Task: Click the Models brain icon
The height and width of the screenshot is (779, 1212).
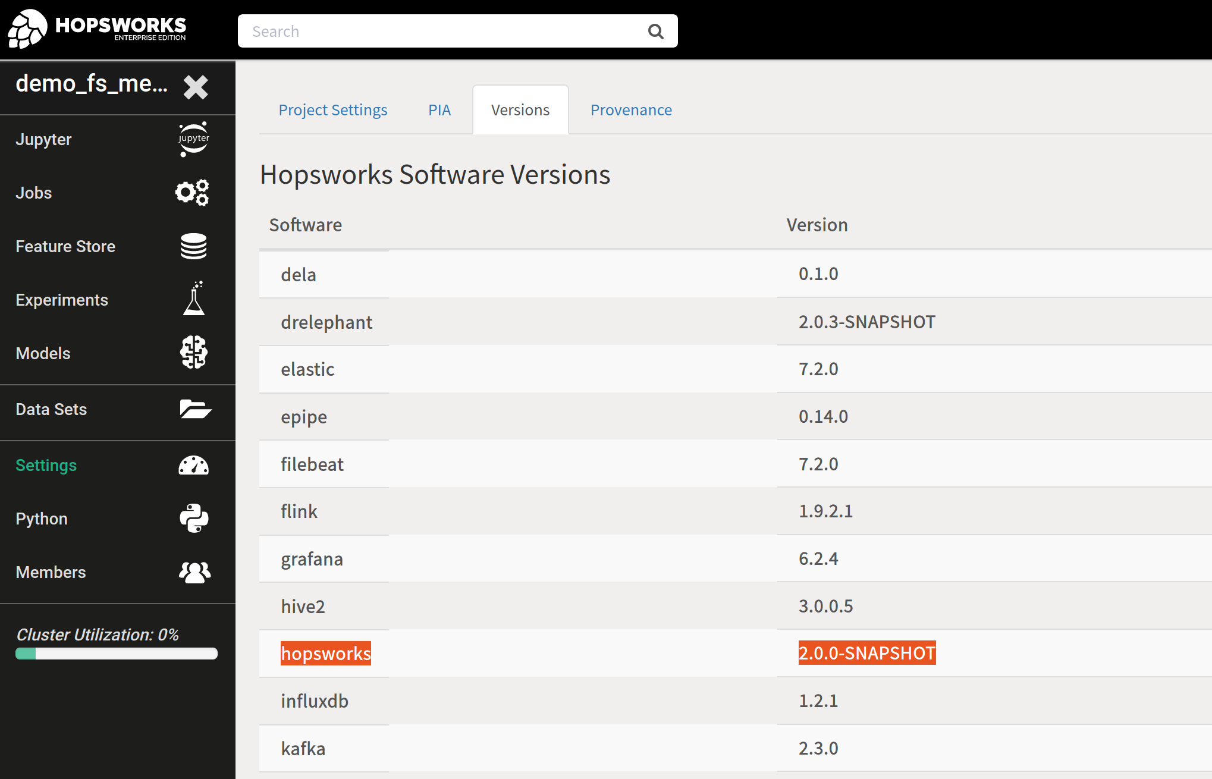Action: pyautogui.click(x=193, y=353)
